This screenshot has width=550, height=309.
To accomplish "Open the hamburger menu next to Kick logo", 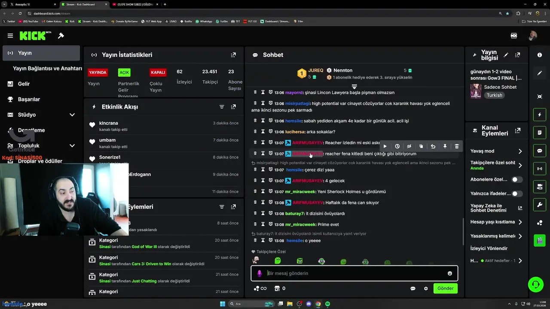I will point(10,36).
